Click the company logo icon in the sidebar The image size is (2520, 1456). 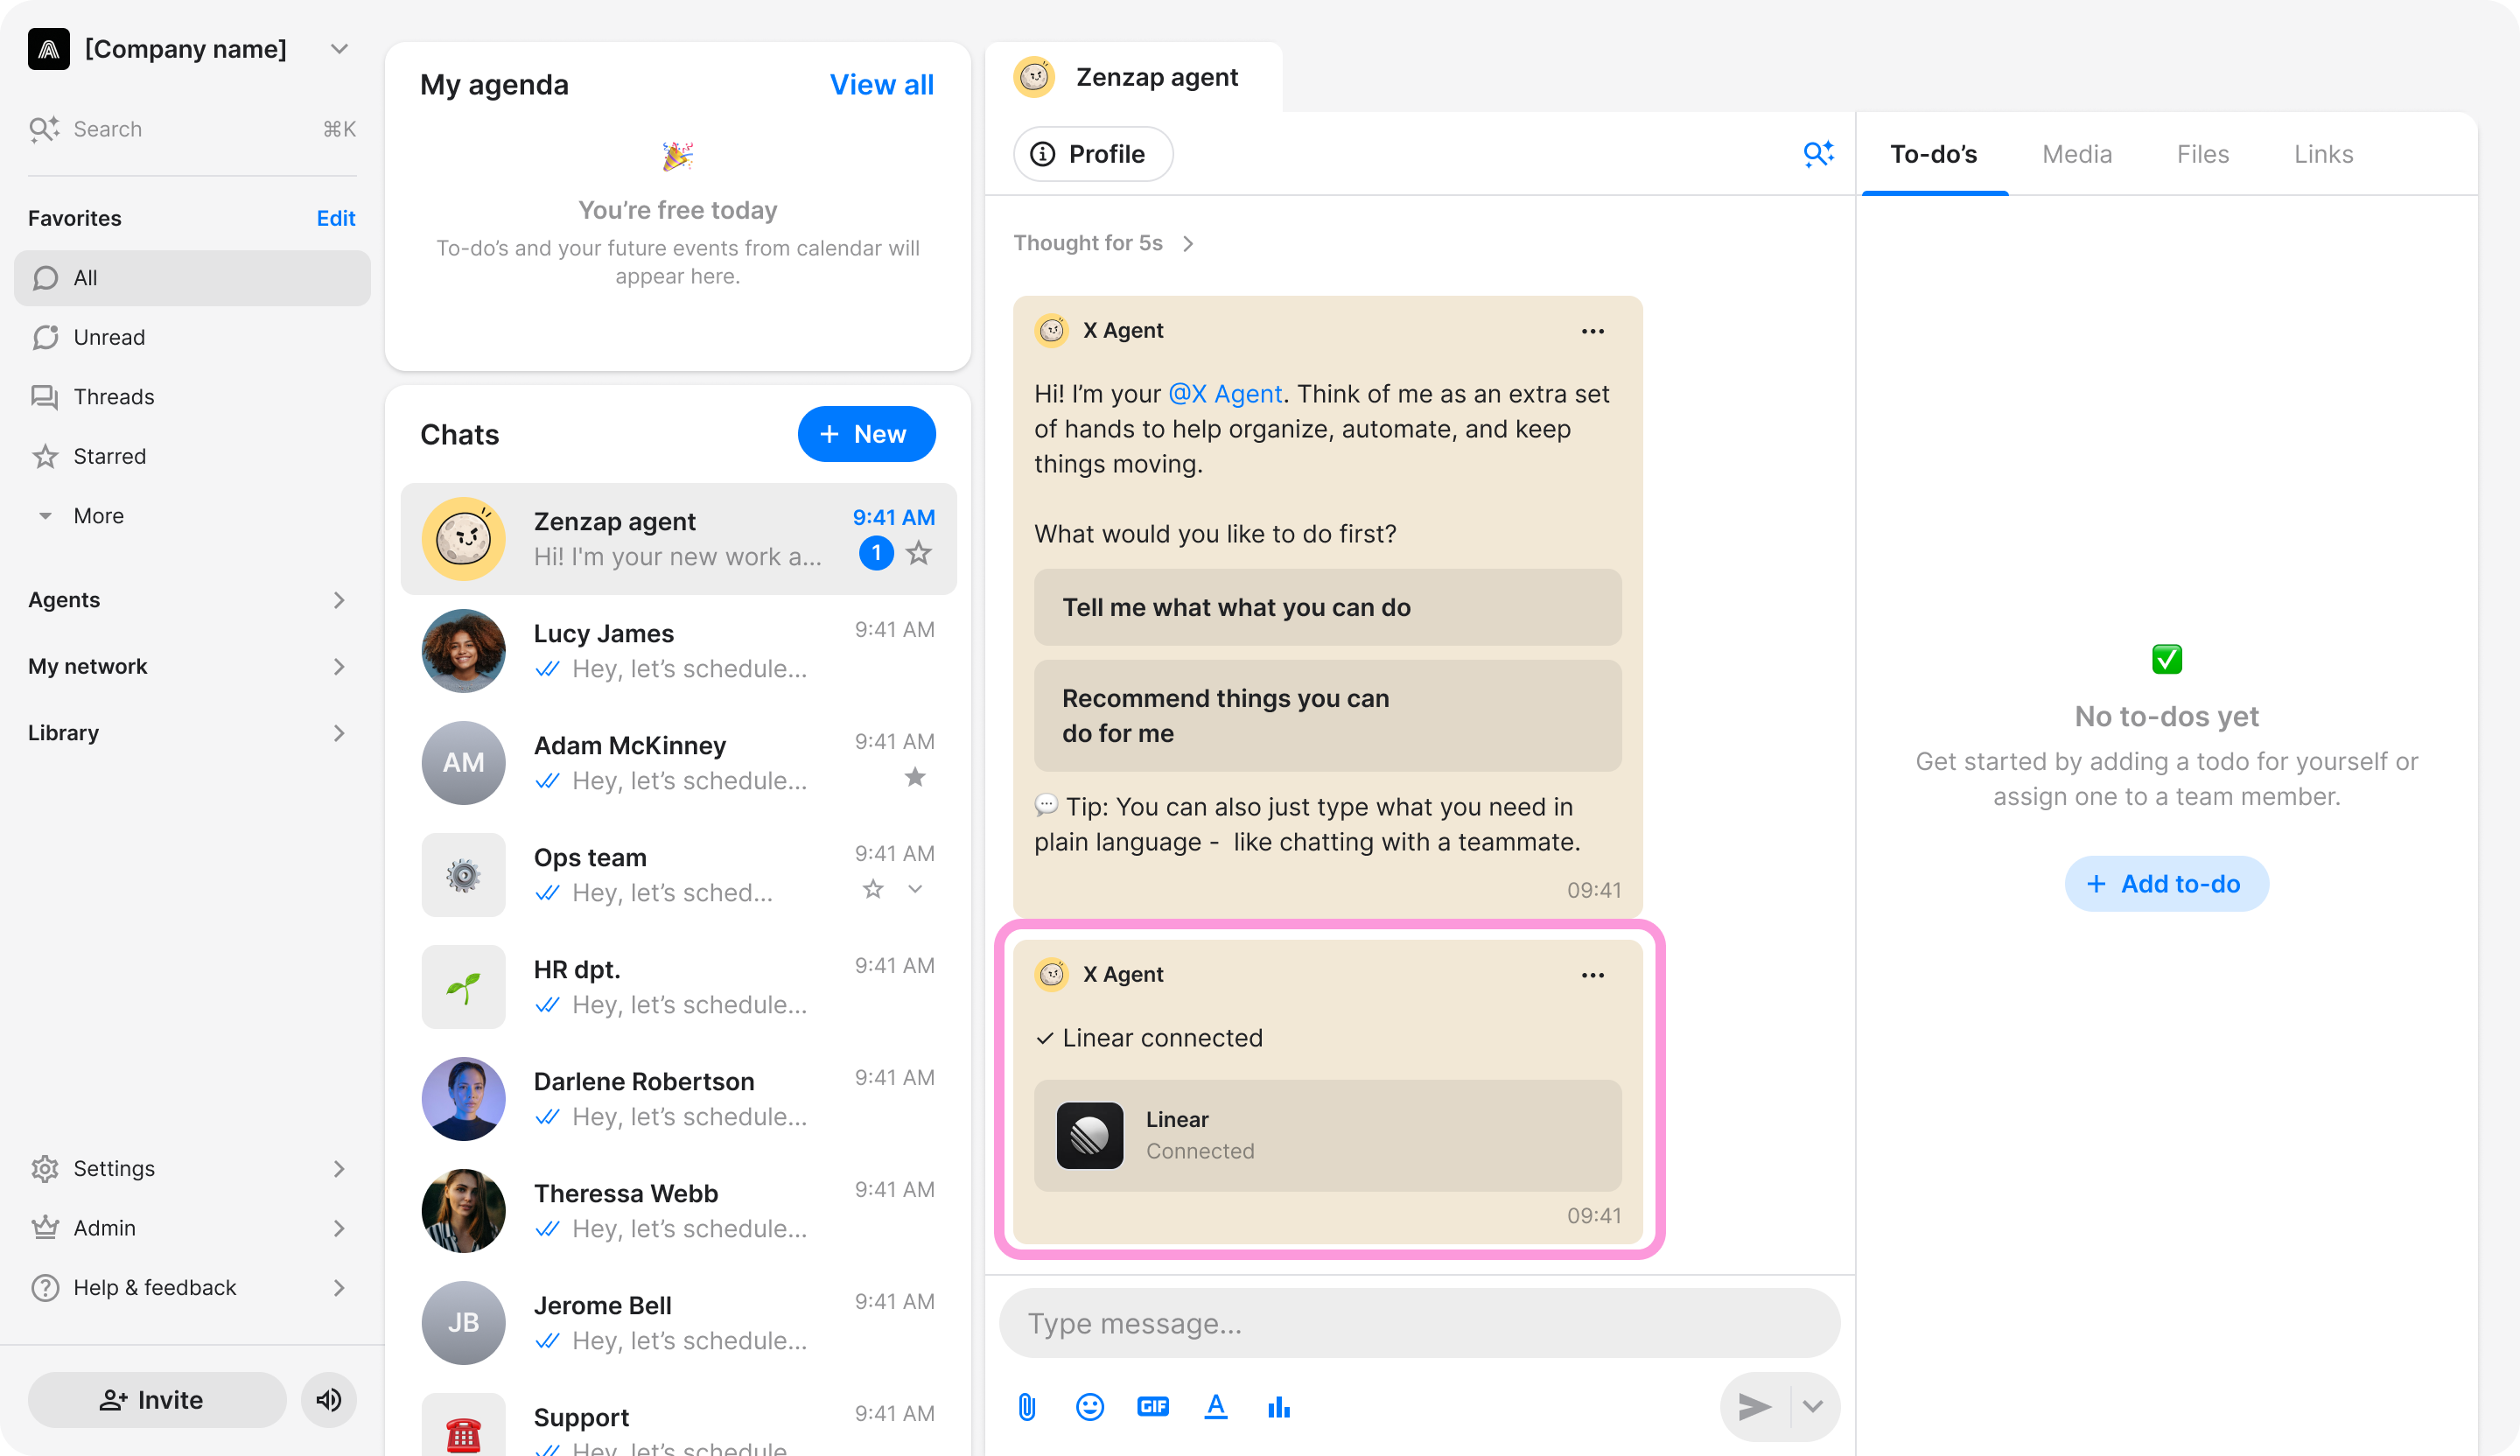click(x=48, y=49)
